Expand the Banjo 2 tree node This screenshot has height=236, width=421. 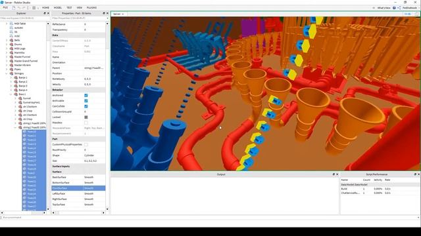[x=11, y=81]
